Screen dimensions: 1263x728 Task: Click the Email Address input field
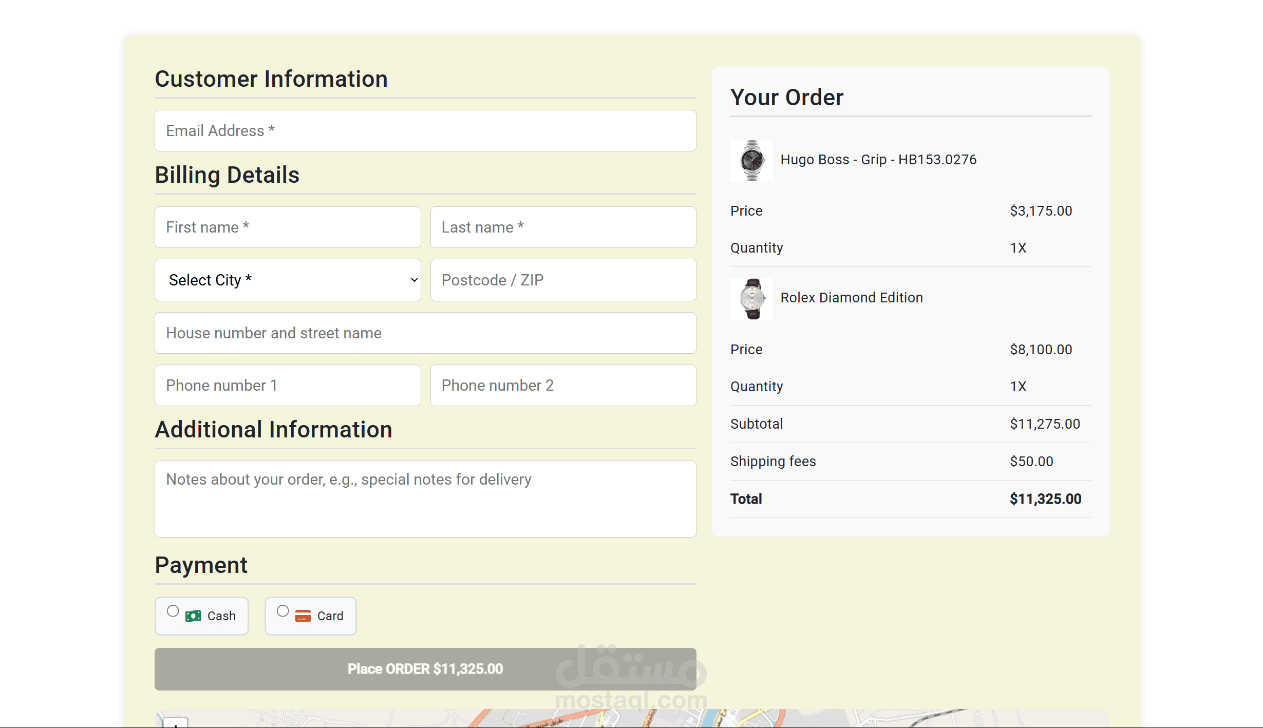tap(425, 130)
